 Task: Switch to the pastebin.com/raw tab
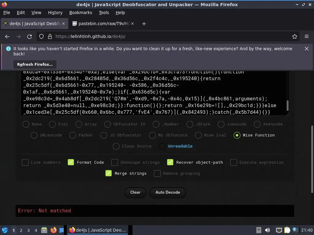click(x=103, y=24)
